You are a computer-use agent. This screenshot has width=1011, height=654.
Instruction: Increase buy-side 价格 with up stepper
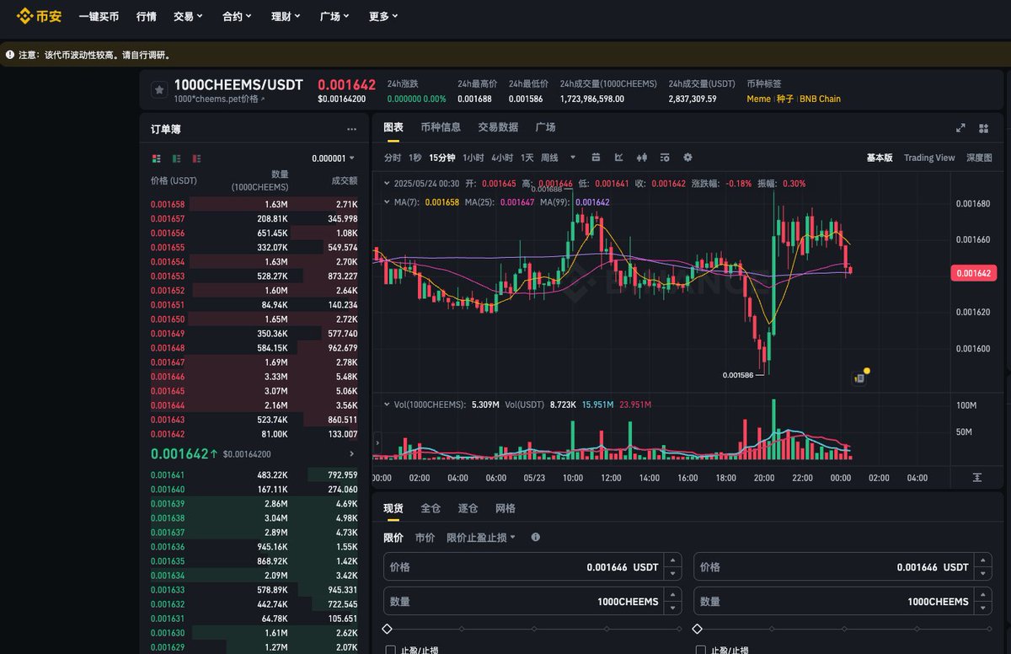tap(672, 561)
